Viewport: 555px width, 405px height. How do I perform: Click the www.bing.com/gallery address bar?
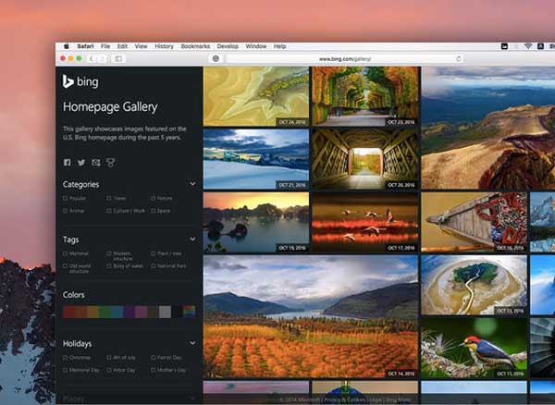[x=345, y=59]
